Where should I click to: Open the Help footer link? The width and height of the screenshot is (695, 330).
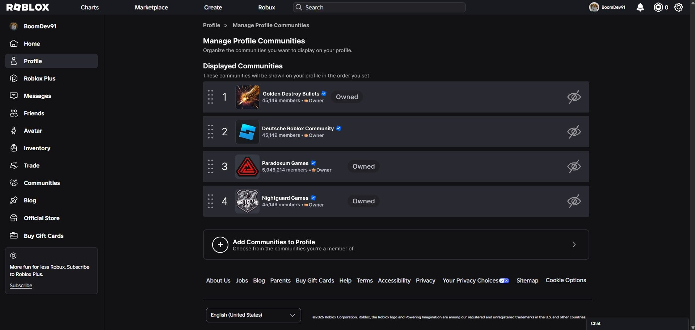point(345,280)
